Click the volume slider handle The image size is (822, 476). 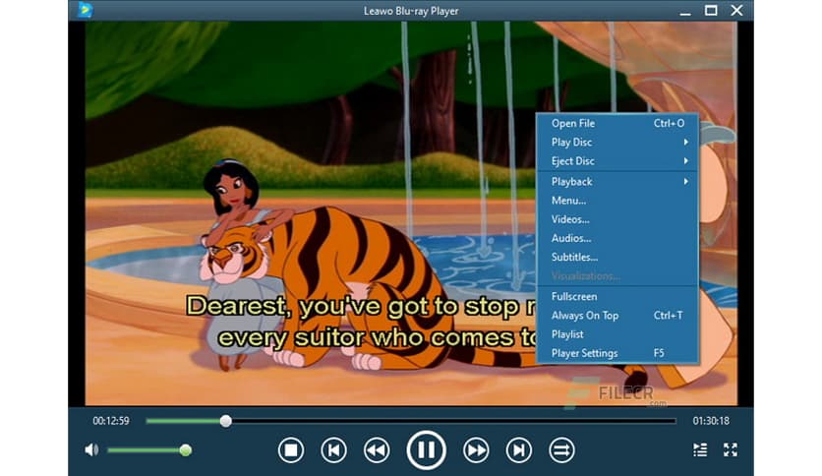(x=185, y=449)
